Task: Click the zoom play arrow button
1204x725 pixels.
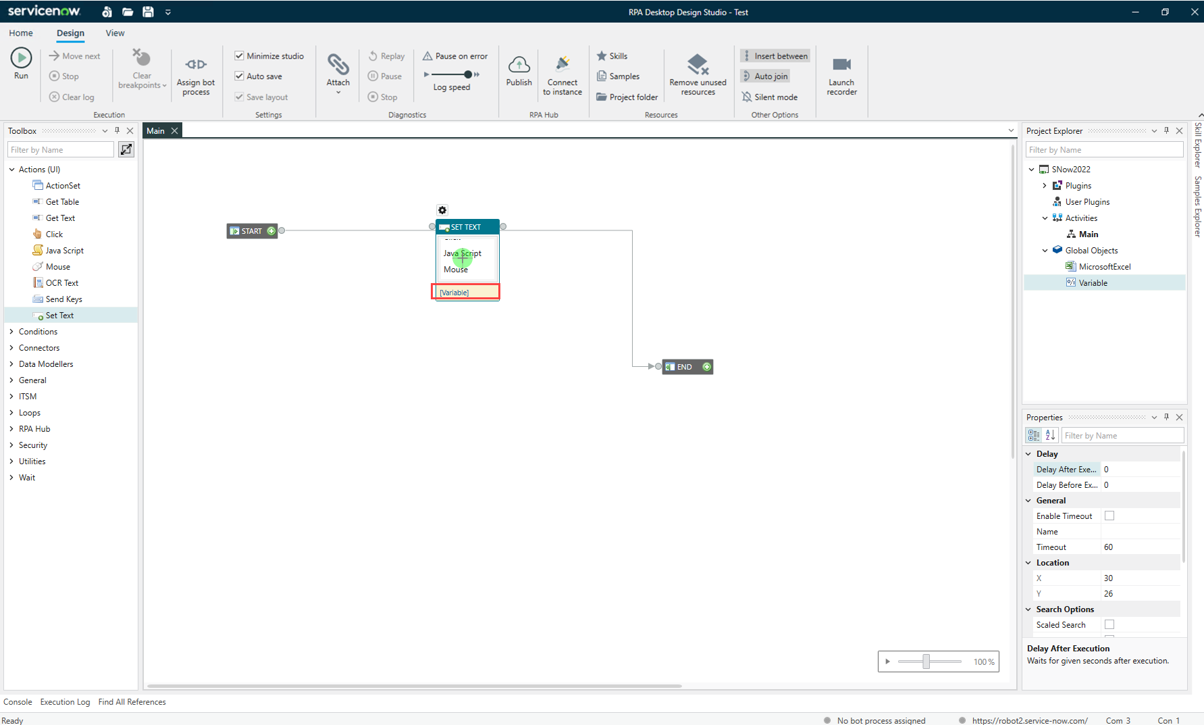Action: point(887,661)
